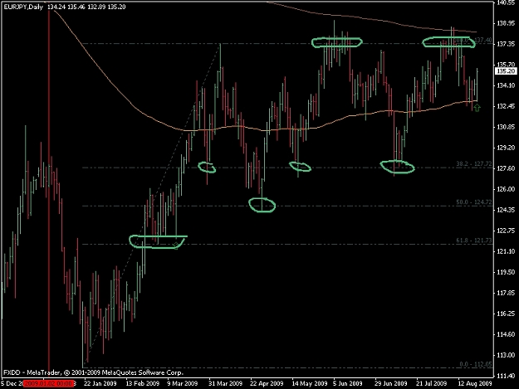Click the EURJPY,Daily chart title
The image size is (519, 389).
click(23, 7)
